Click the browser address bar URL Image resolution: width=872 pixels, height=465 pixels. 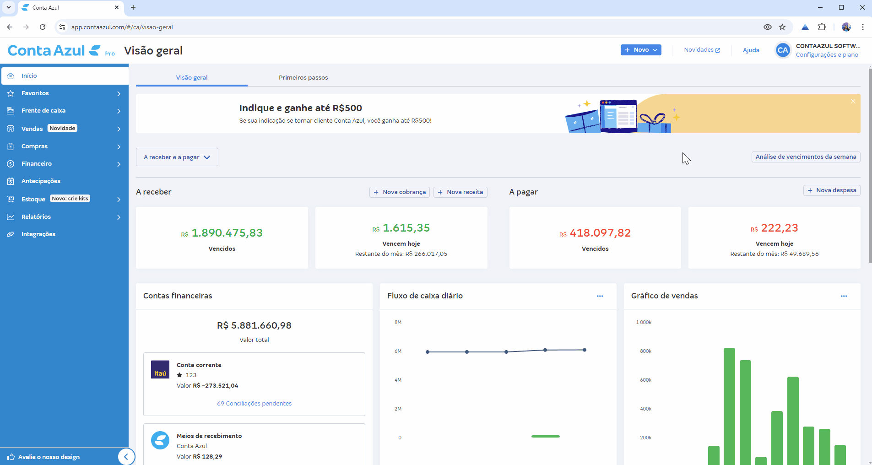point(122,27)
